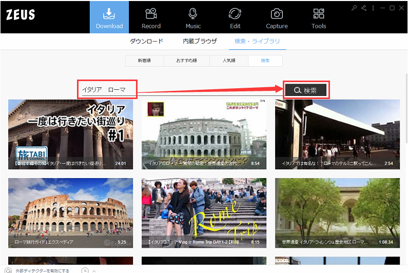
Task: Switch to the Record module
Action: point(151,17)
